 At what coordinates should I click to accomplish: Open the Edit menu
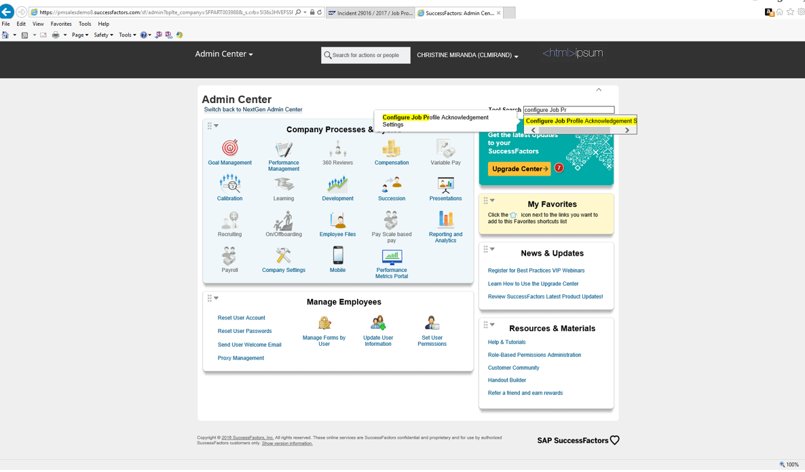click(21, 24)
